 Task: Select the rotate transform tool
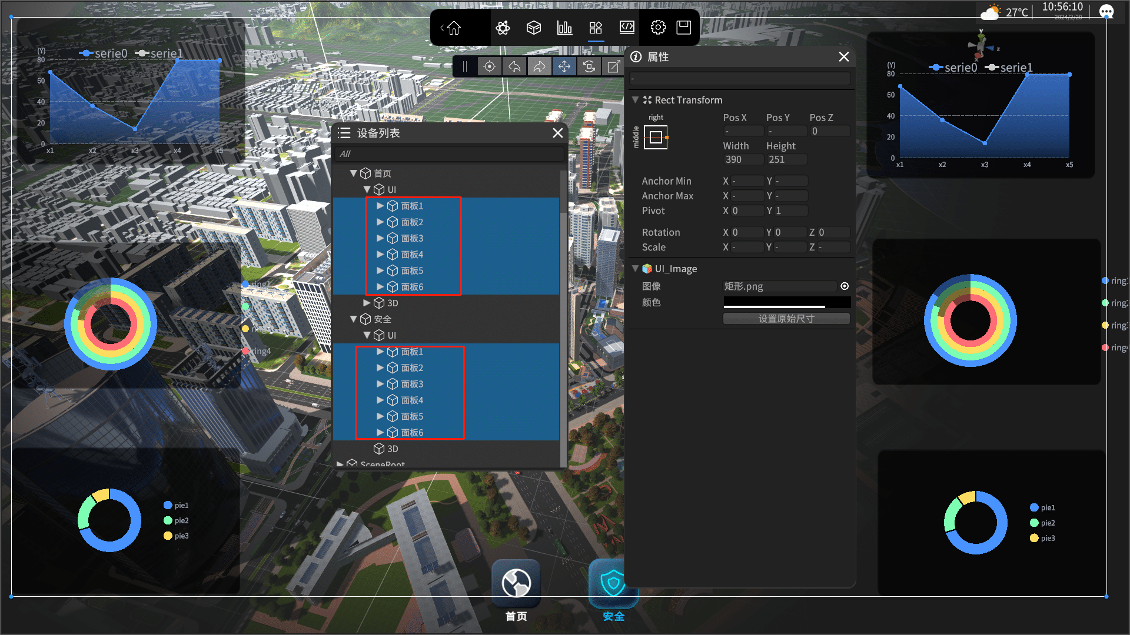[x=589, y=66]
